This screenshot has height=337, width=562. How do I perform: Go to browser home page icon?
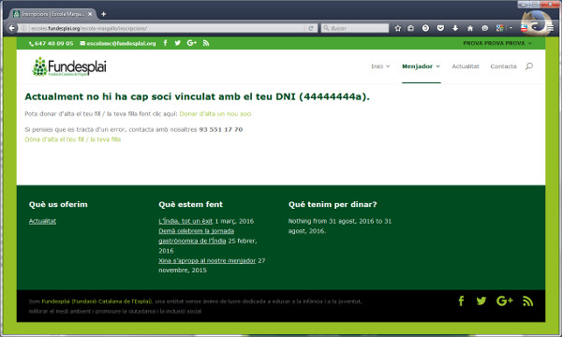click(x=470, y=28)
